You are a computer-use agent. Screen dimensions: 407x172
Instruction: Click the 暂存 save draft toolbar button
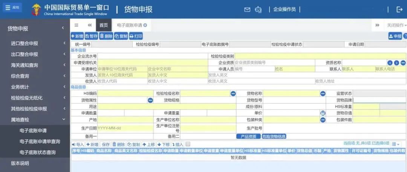tap(91, 36)
